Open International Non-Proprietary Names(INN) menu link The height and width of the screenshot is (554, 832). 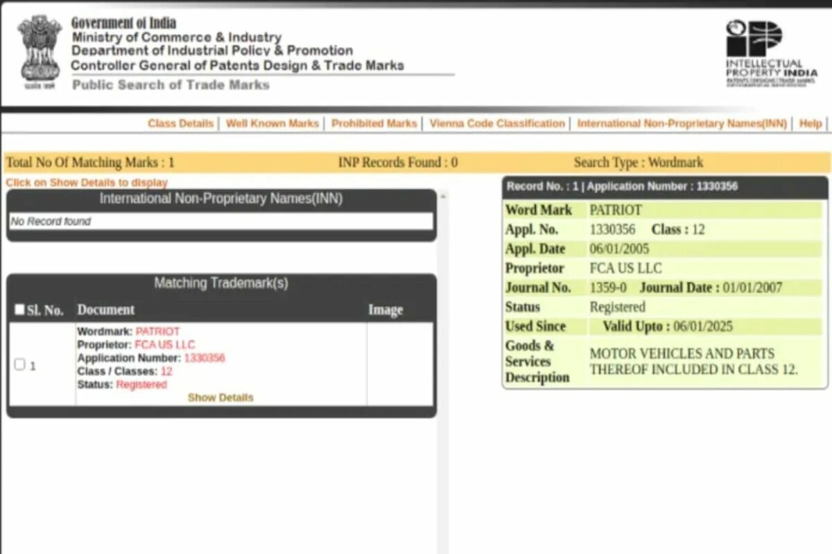click(x=682, y=123)
